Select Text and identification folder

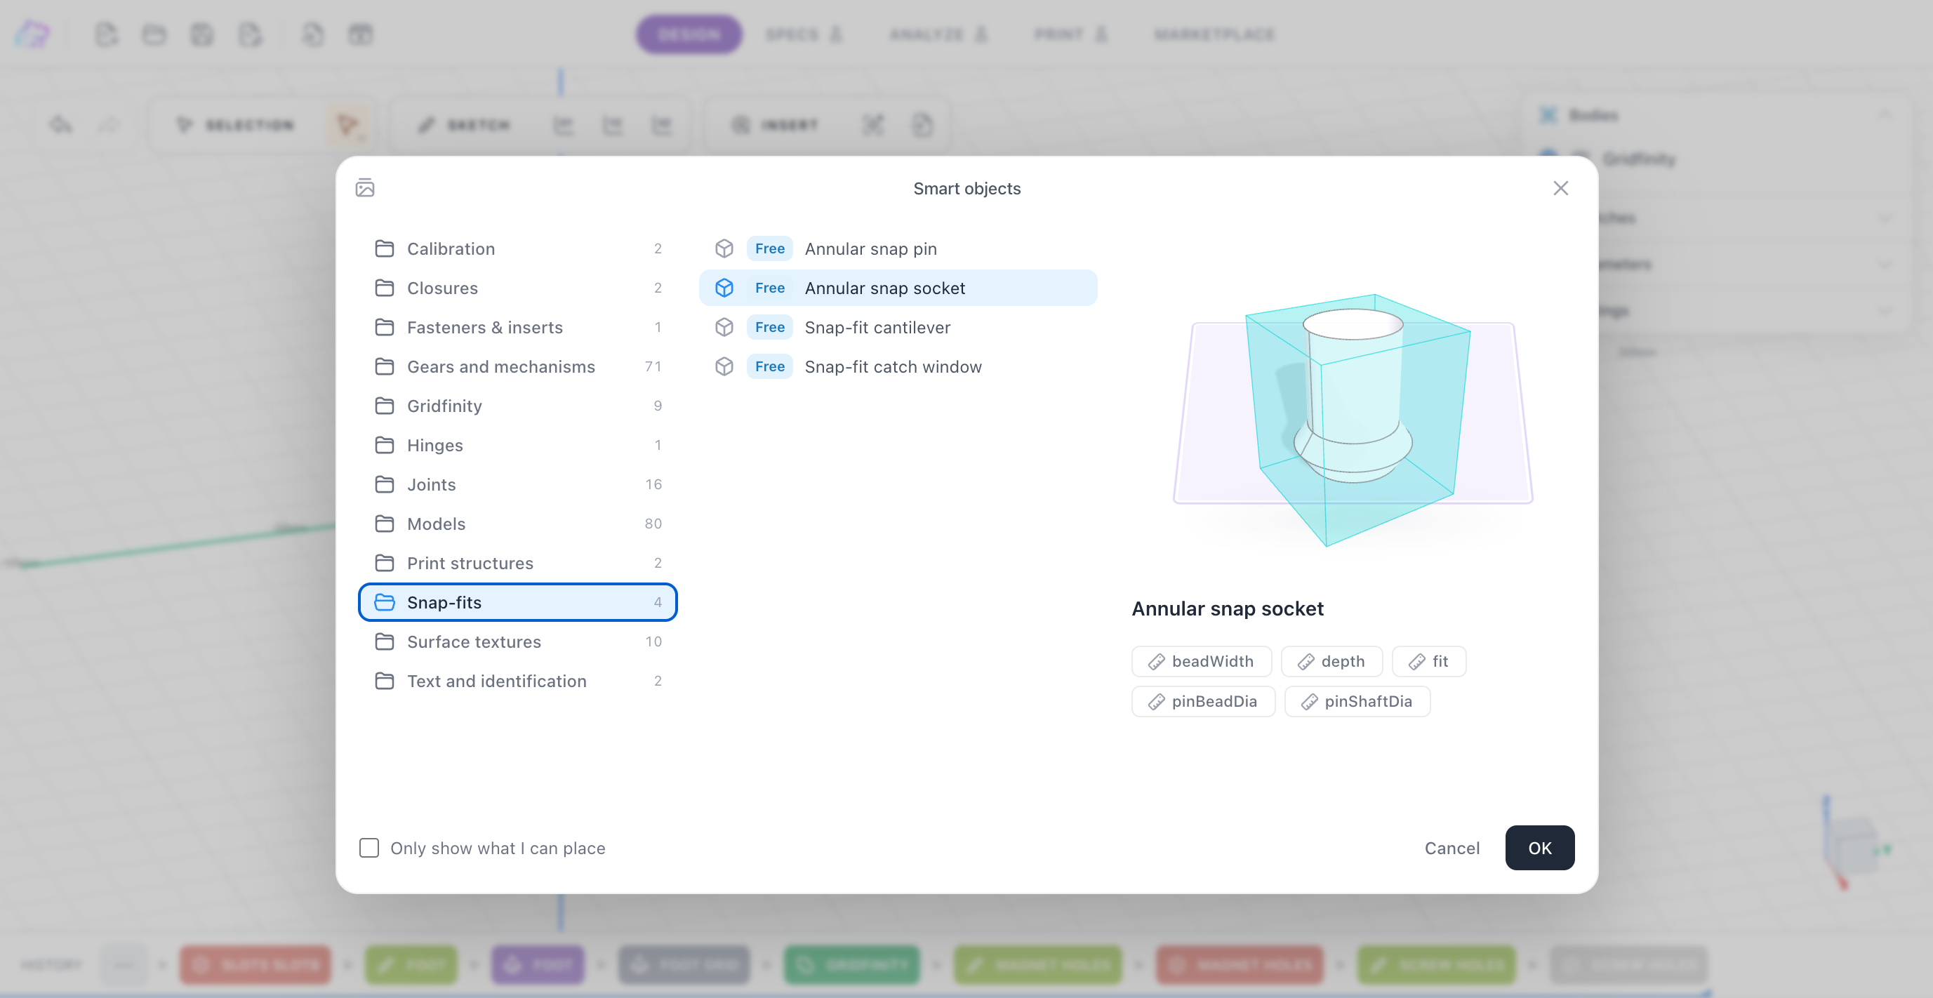pos(518,681)
